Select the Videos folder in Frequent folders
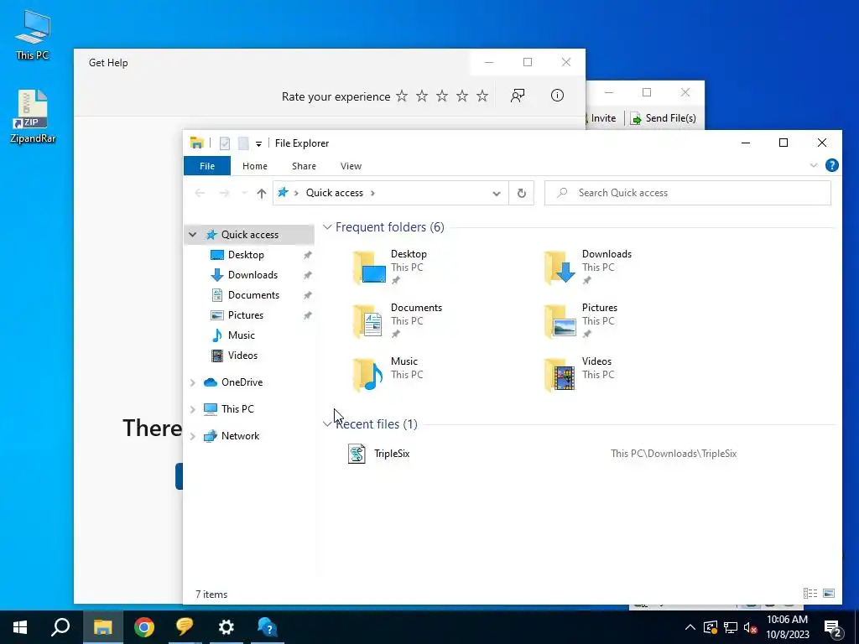 580,375
